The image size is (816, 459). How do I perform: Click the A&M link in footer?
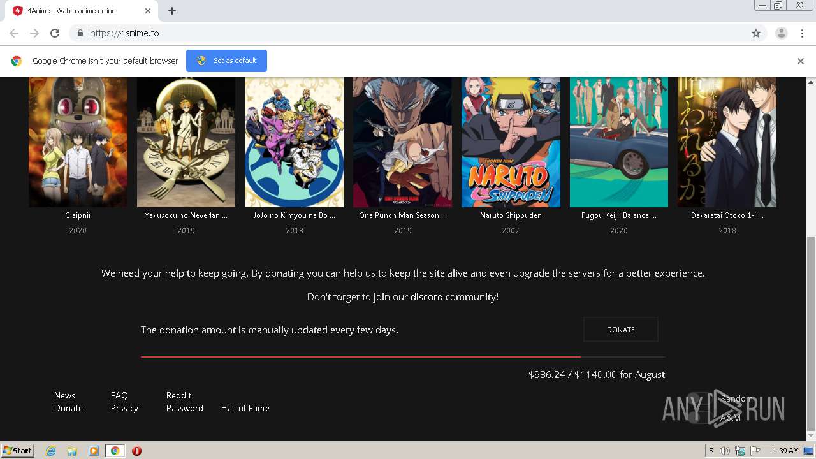(731, 418)
